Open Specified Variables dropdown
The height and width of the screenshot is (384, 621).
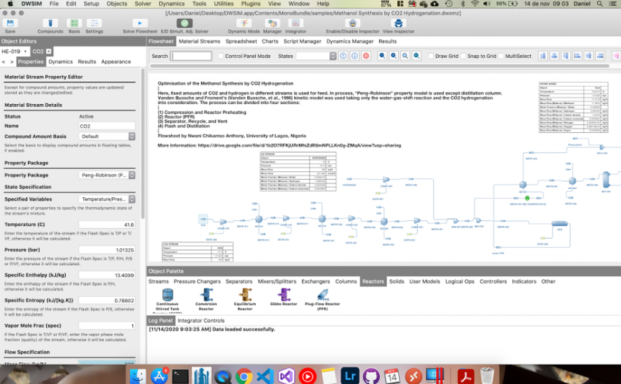pos(107,199)
